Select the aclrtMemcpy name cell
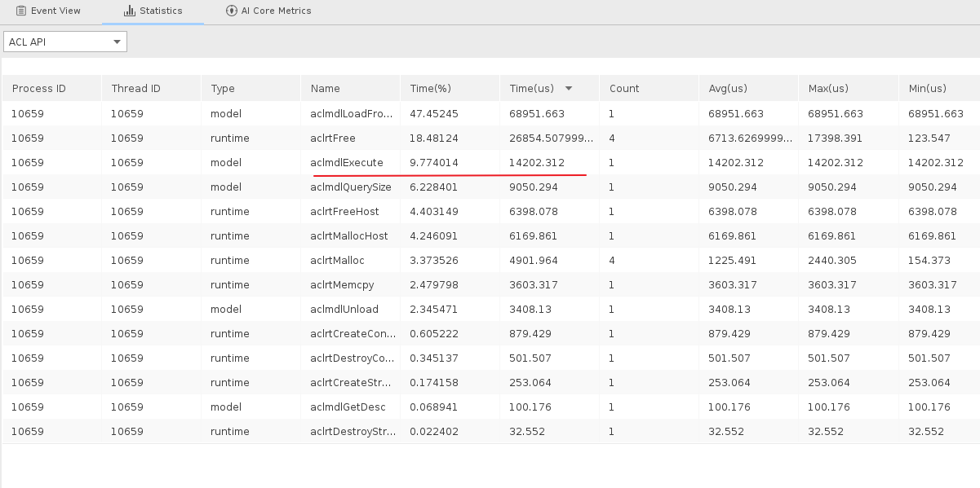This screenshot has height=488, width=980. (351, 285)
